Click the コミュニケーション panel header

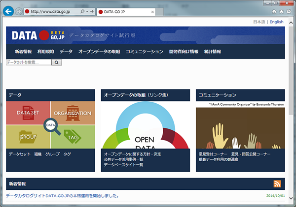[x=240, y=95]
